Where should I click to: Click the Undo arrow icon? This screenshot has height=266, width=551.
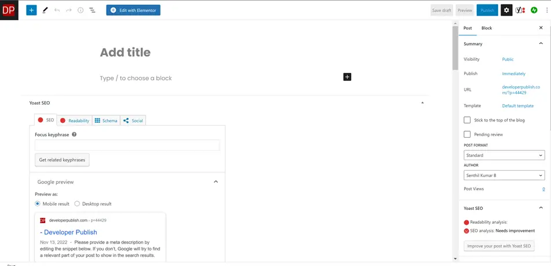pyautogui.click(x=57, y=10)
